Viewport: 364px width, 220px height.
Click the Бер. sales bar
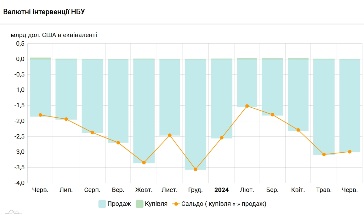(x=272, y=87)
